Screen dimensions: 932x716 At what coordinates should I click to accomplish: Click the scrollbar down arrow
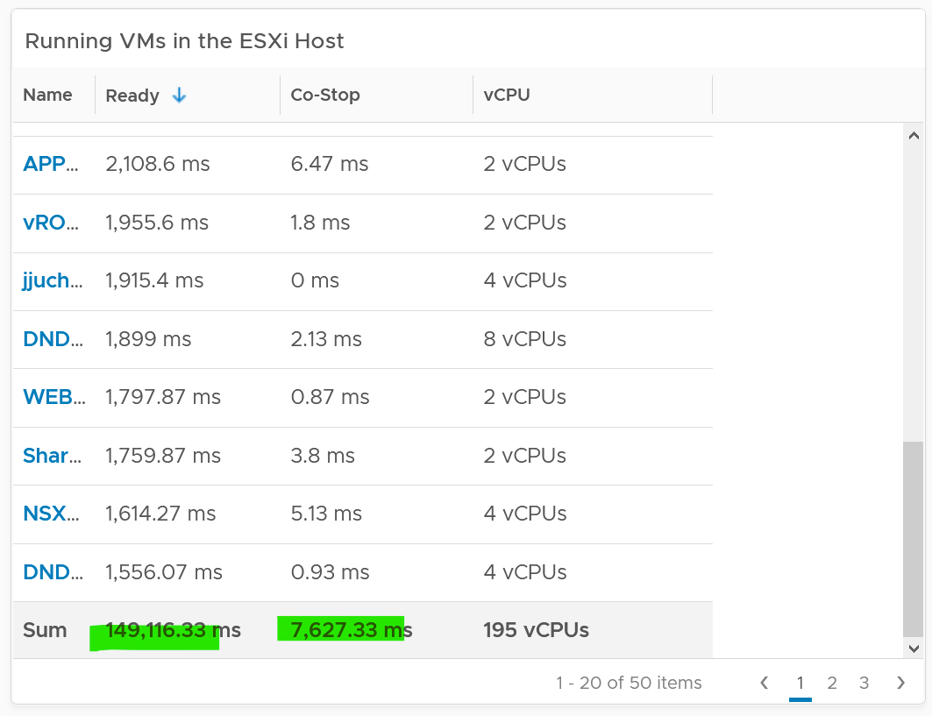pyautogui.click(x=914, y=649)
